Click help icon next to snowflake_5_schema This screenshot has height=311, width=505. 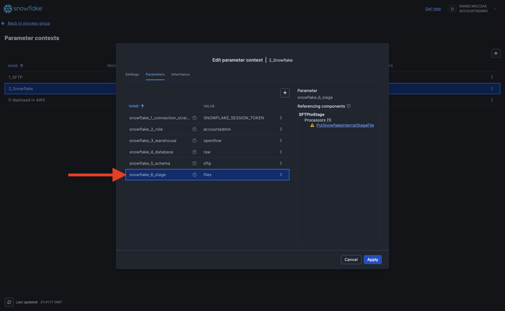tap(194, 163)
